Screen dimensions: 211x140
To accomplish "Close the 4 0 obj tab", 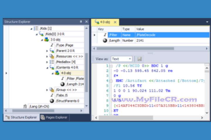I will coord(115,22).
